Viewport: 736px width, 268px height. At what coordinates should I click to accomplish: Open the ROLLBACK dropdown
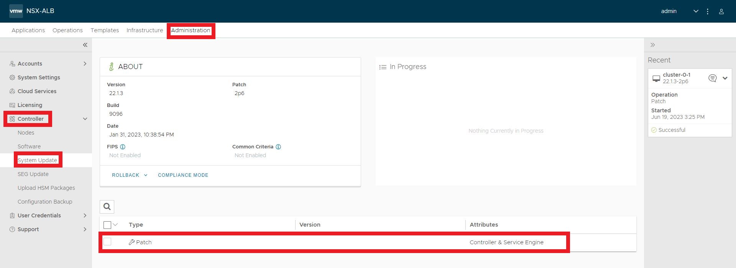pos(130,175)
